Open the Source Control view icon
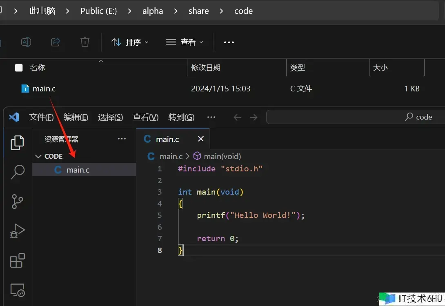445x306 pixels. (17, 202)
